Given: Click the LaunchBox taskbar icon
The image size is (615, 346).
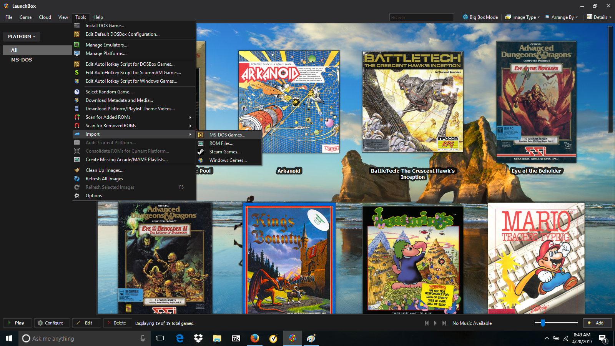Looking at the screenshot, I should click(293, 338).
